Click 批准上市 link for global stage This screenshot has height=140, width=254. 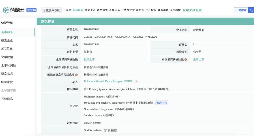click(89, 60)
